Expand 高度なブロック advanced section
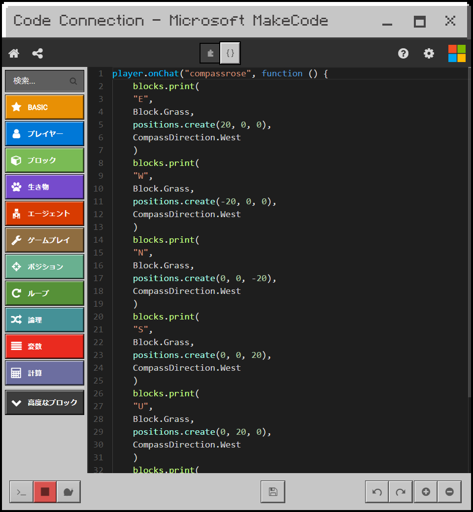The height and width of the screenshot is (512, 473). tap(44, 403)
